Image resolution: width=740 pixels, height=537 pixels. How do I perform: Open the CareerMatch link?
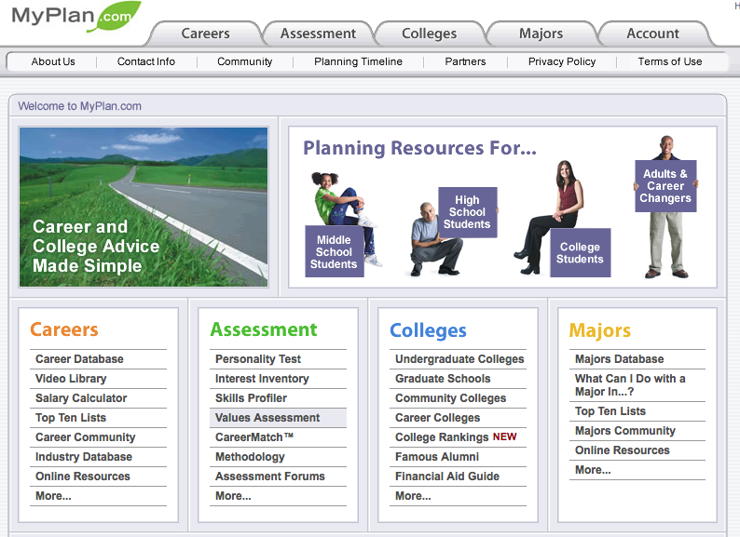254,437
